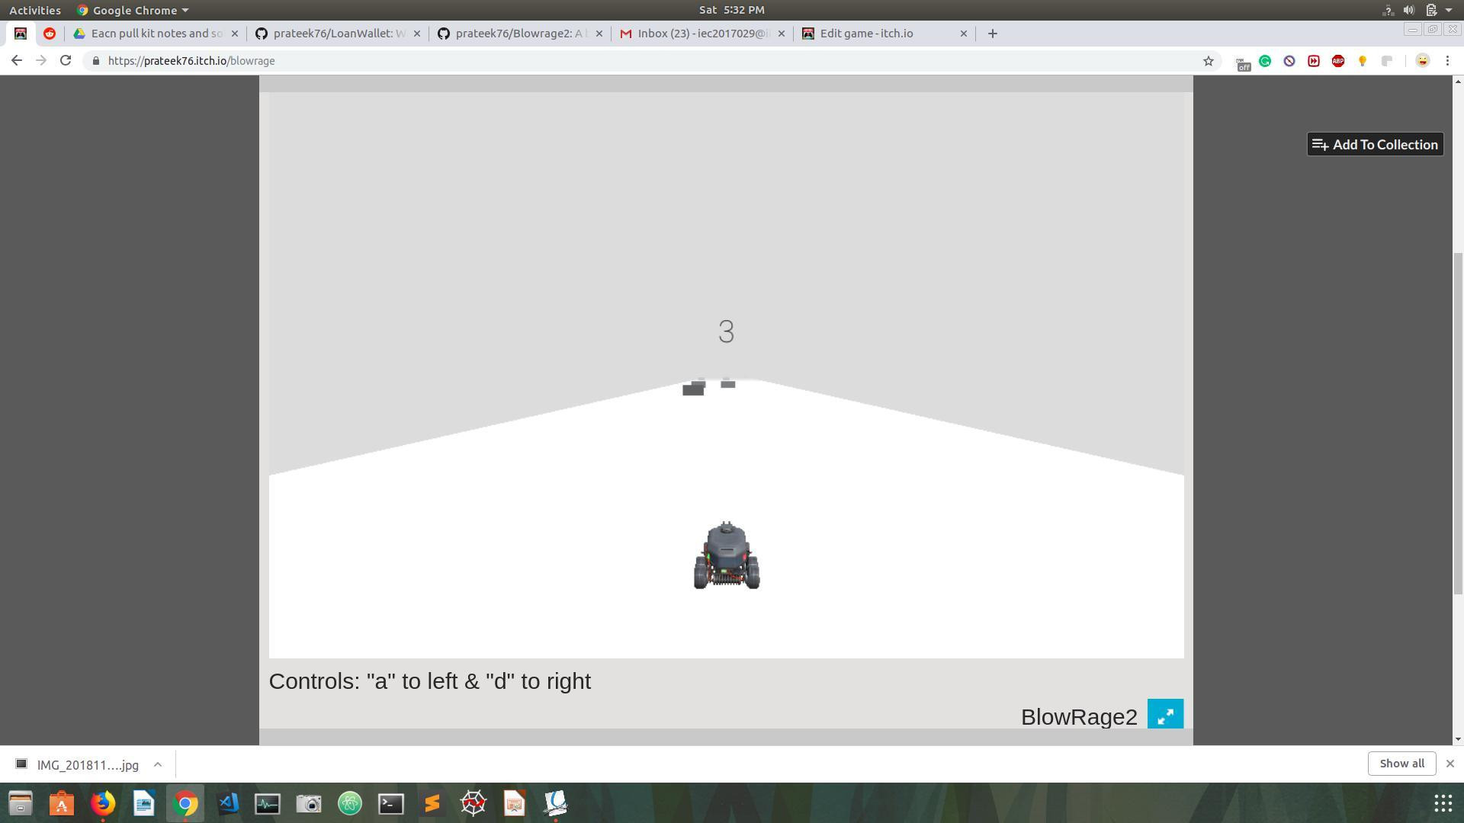Open the Ubuntu Software center

[62, 803]
